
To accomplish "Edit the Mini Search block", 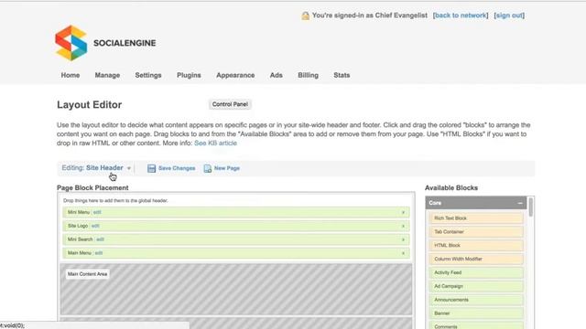I will point(100,239).
